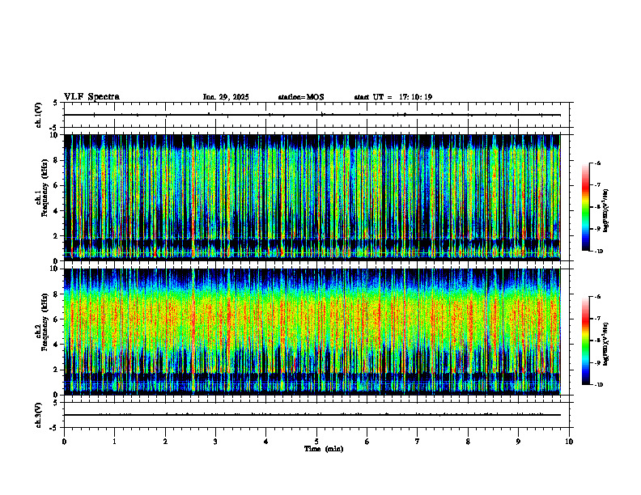The height and width of the screenshot is (495, 641).
Task: Click the "-6" label on ch.2 colorbar
Action: tap(598, 297)
